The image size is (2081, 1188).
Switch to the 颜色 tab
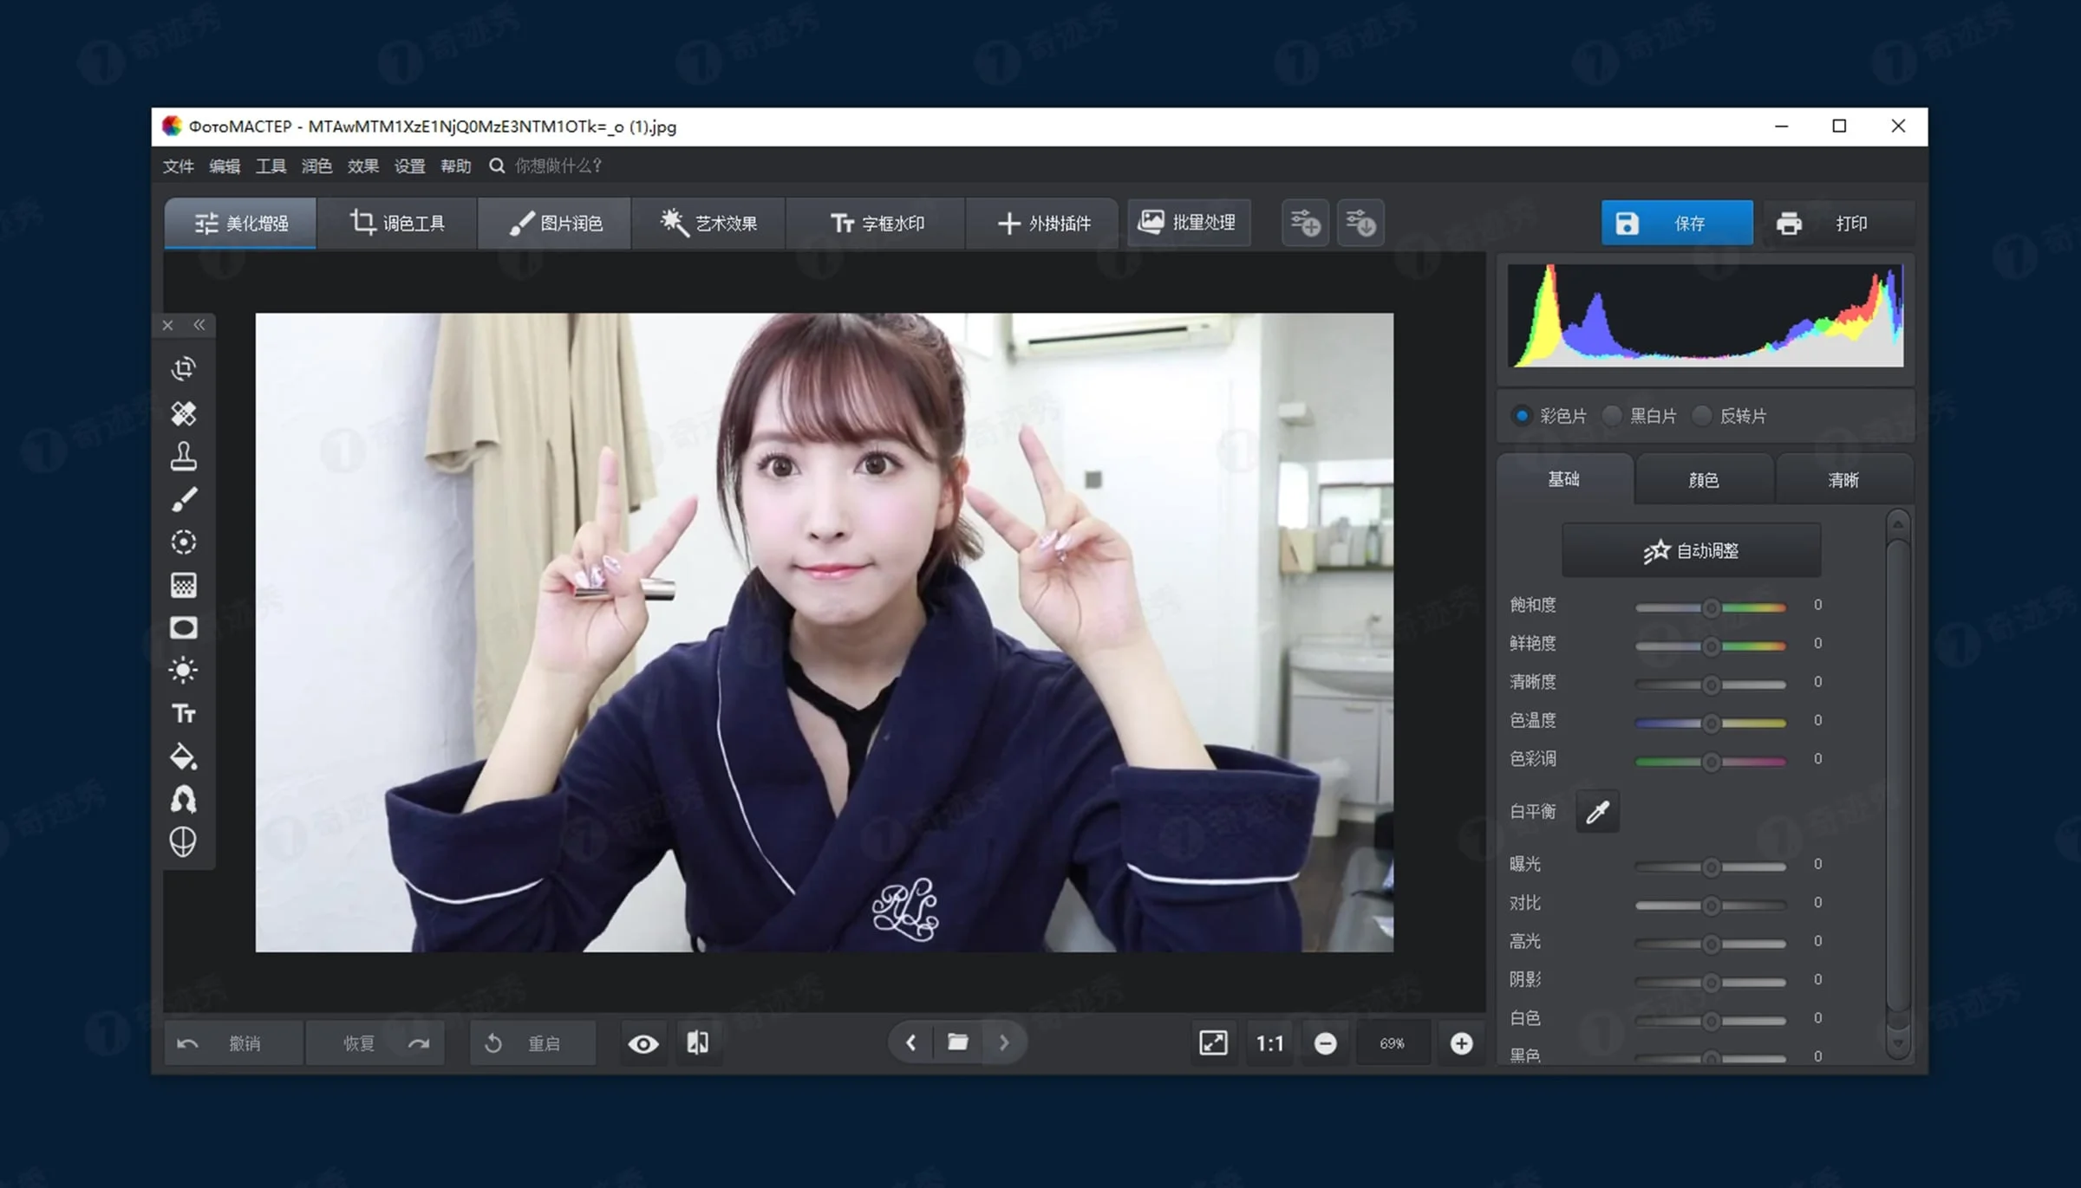click(1703, 479)
